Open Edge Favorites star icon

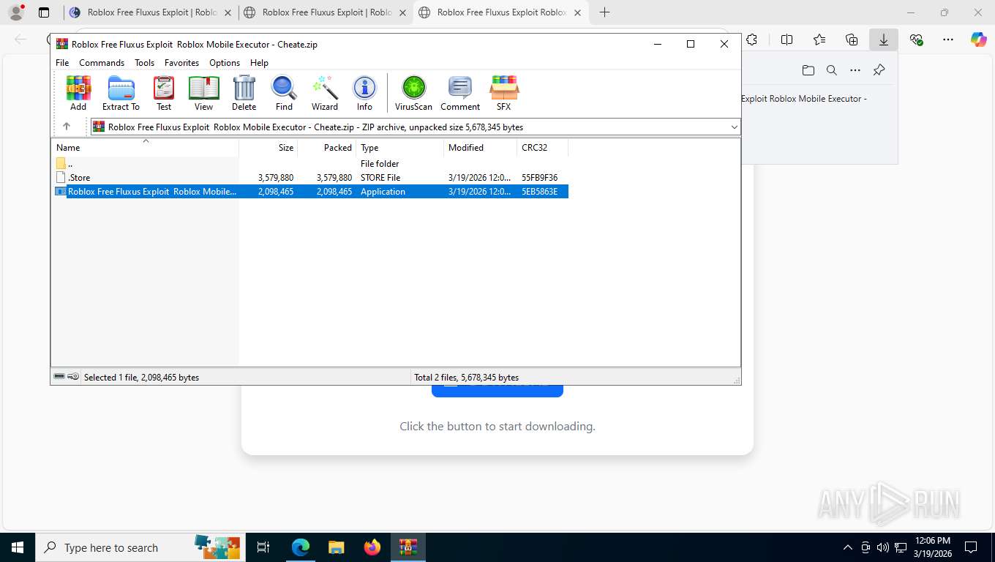pos(819,40)
